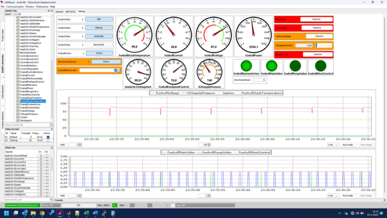Open Calculator from the taskbar

[x=113, y=213]
